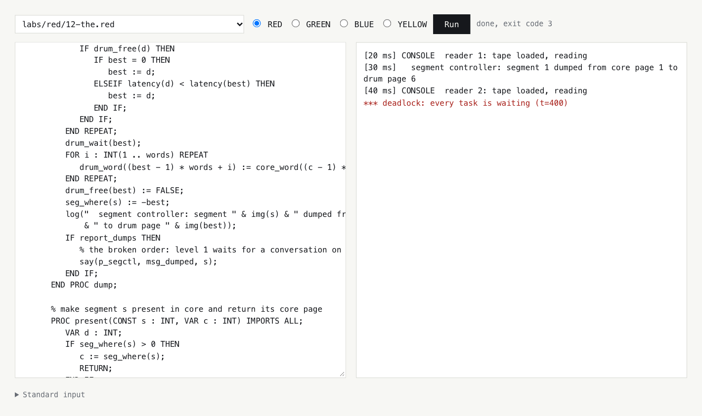
Task: Click the code line 'VAR d : INT;'
Action: tap(93, 333)
